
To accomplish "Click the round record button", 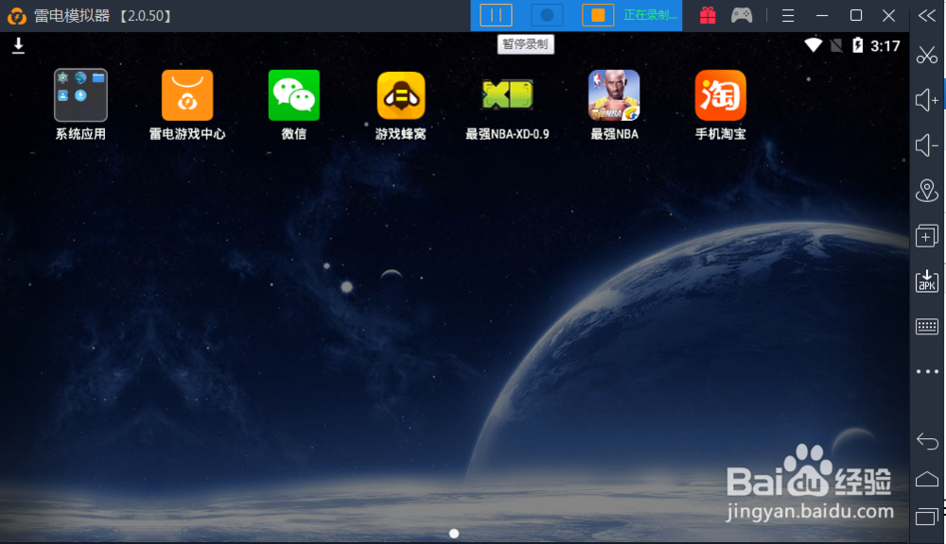I will click(547, 15).
